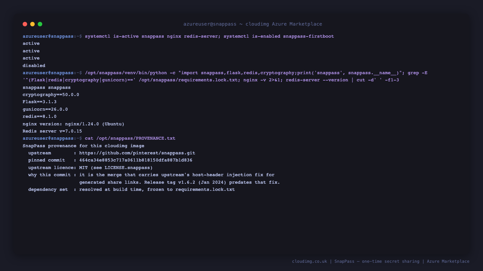The image size is (483, 271).
Task: Click the 'Flask==3.1.3' line
Action: point(40,102)
